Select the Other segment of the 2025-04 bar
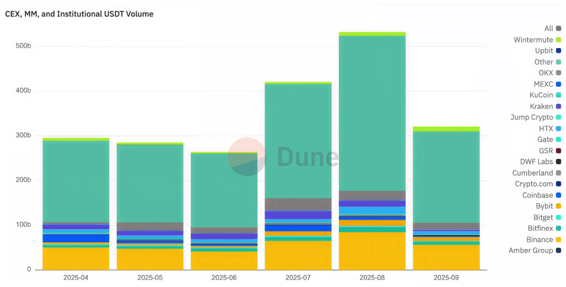Screen dimensions: 566x287 [76, 181]
